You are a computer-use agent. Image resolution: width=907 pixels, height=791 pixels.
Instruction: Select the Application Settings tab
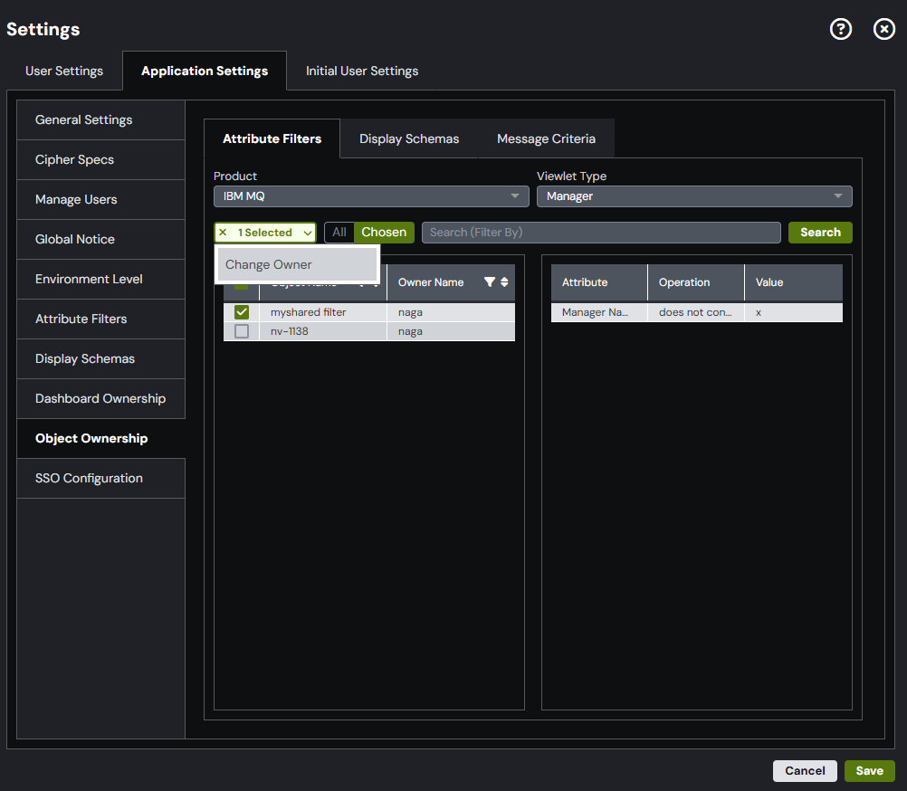[205, 71]
